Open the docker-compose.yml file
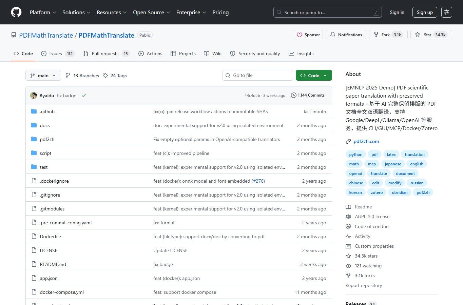 (x=62, y=292)
